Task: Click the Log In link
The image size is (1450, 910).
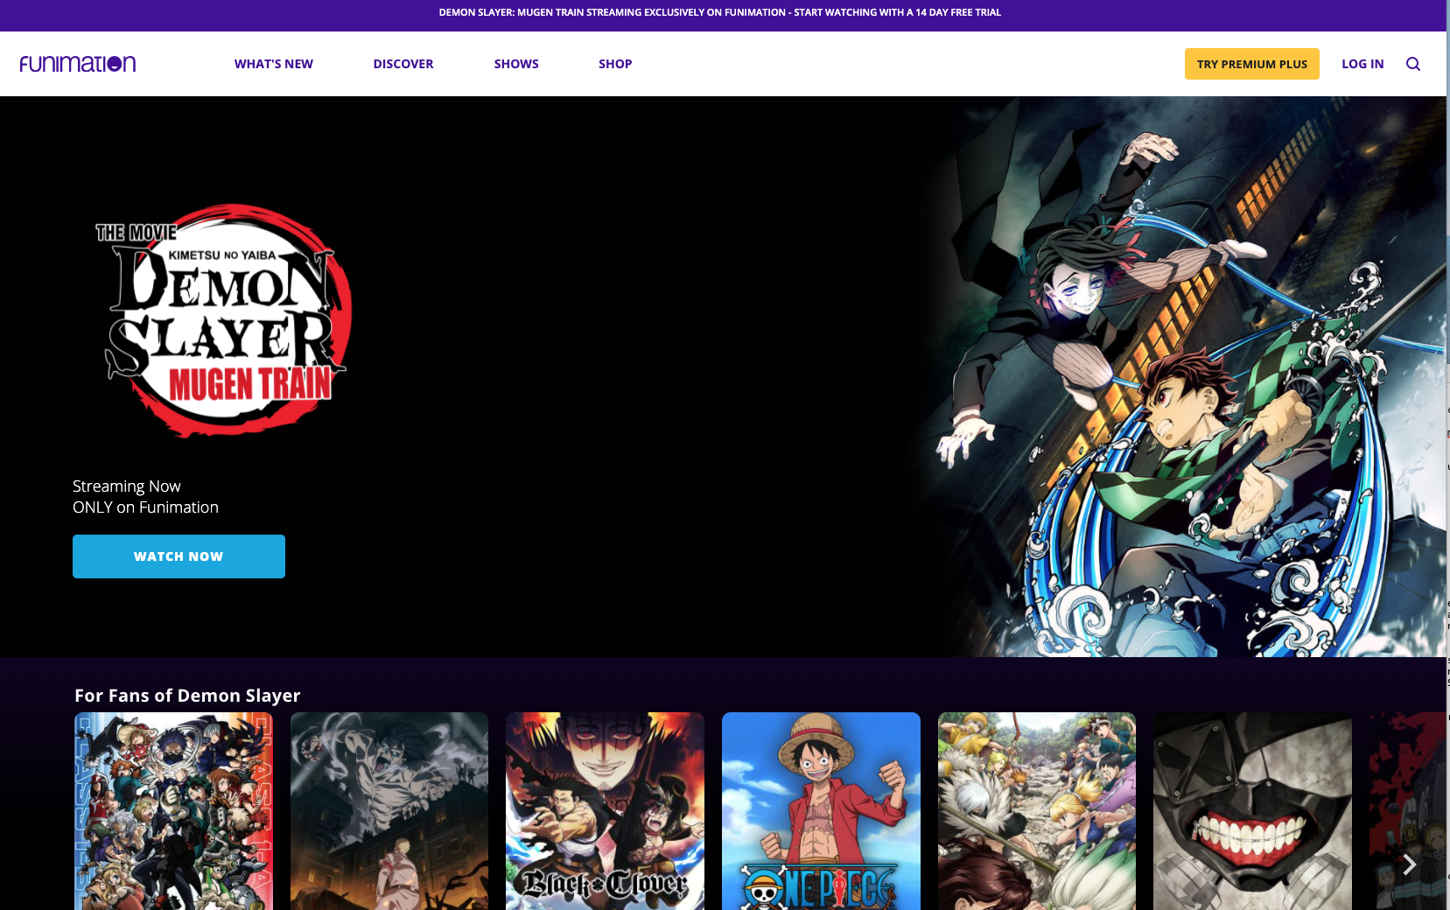Action: coord(1362,64)
